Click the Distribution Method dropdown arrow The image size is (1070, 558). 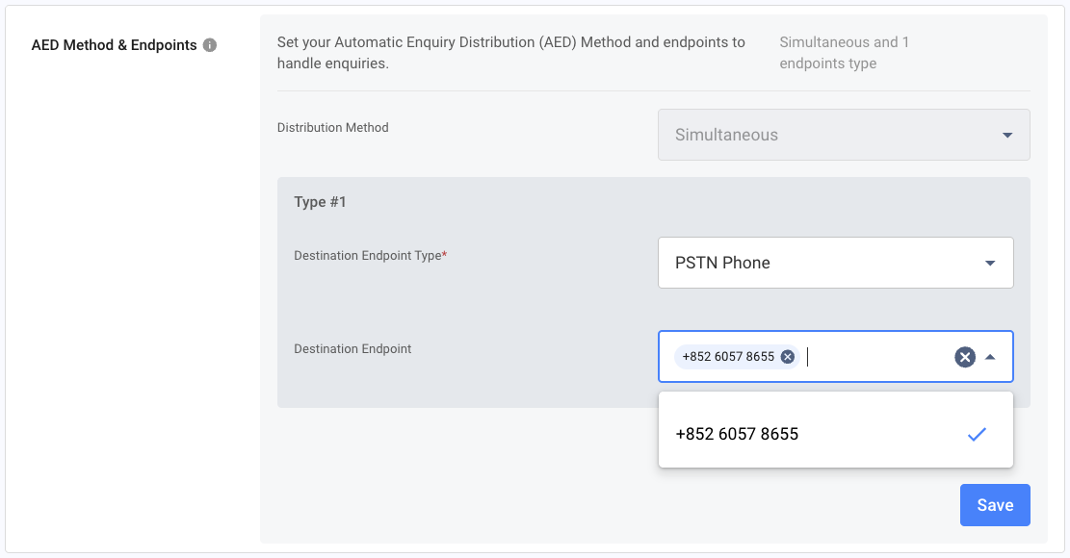pyautogui.click(x=1007, y=136)
